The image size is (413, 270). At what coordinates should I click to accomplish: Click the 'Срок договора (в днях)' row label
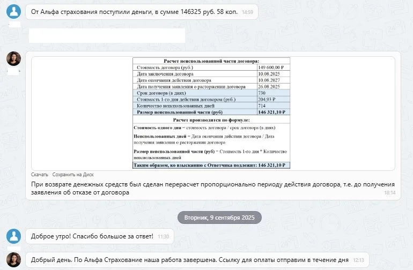click(x=161, y=93)
